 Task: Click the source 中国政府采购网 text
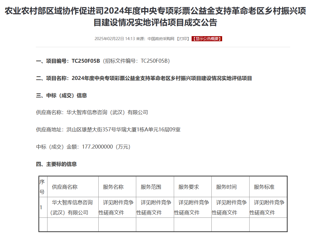click(x=161, y=39)
